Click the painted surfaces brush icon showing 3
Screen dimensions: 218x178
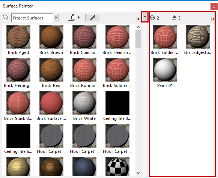(x=174, y=18)
